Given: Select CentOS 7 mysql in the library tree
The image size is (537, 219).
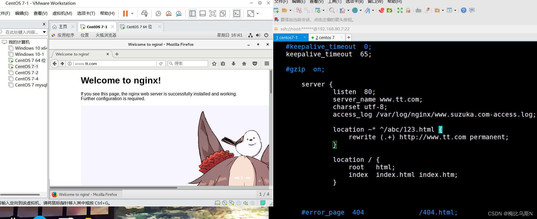Looking at the screenshot, I should 28,85.
